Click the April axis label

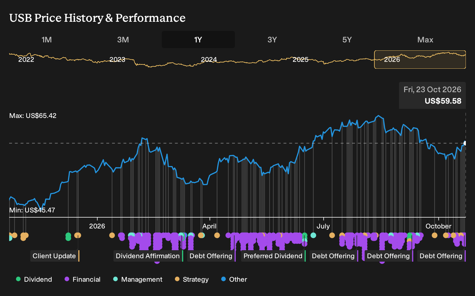click(x=209, y=226)
